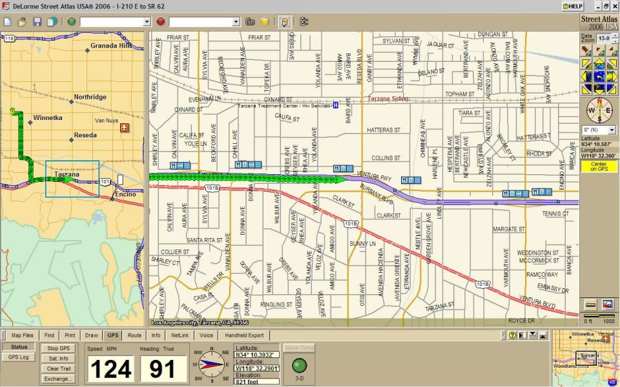Screen dimensions: 620x387
Task: Click the Exchange... button
Action: pyautogui.click(x=59, y=379)
